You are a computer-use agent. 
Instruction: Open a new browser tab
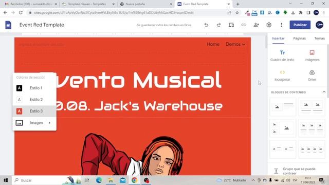237,4
